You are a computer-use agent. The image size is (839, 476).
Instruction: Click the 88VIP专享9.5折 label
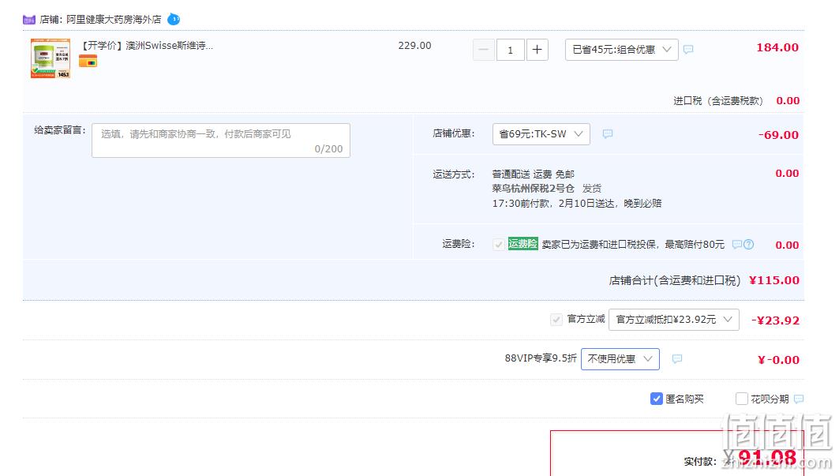tap(541, 358)
